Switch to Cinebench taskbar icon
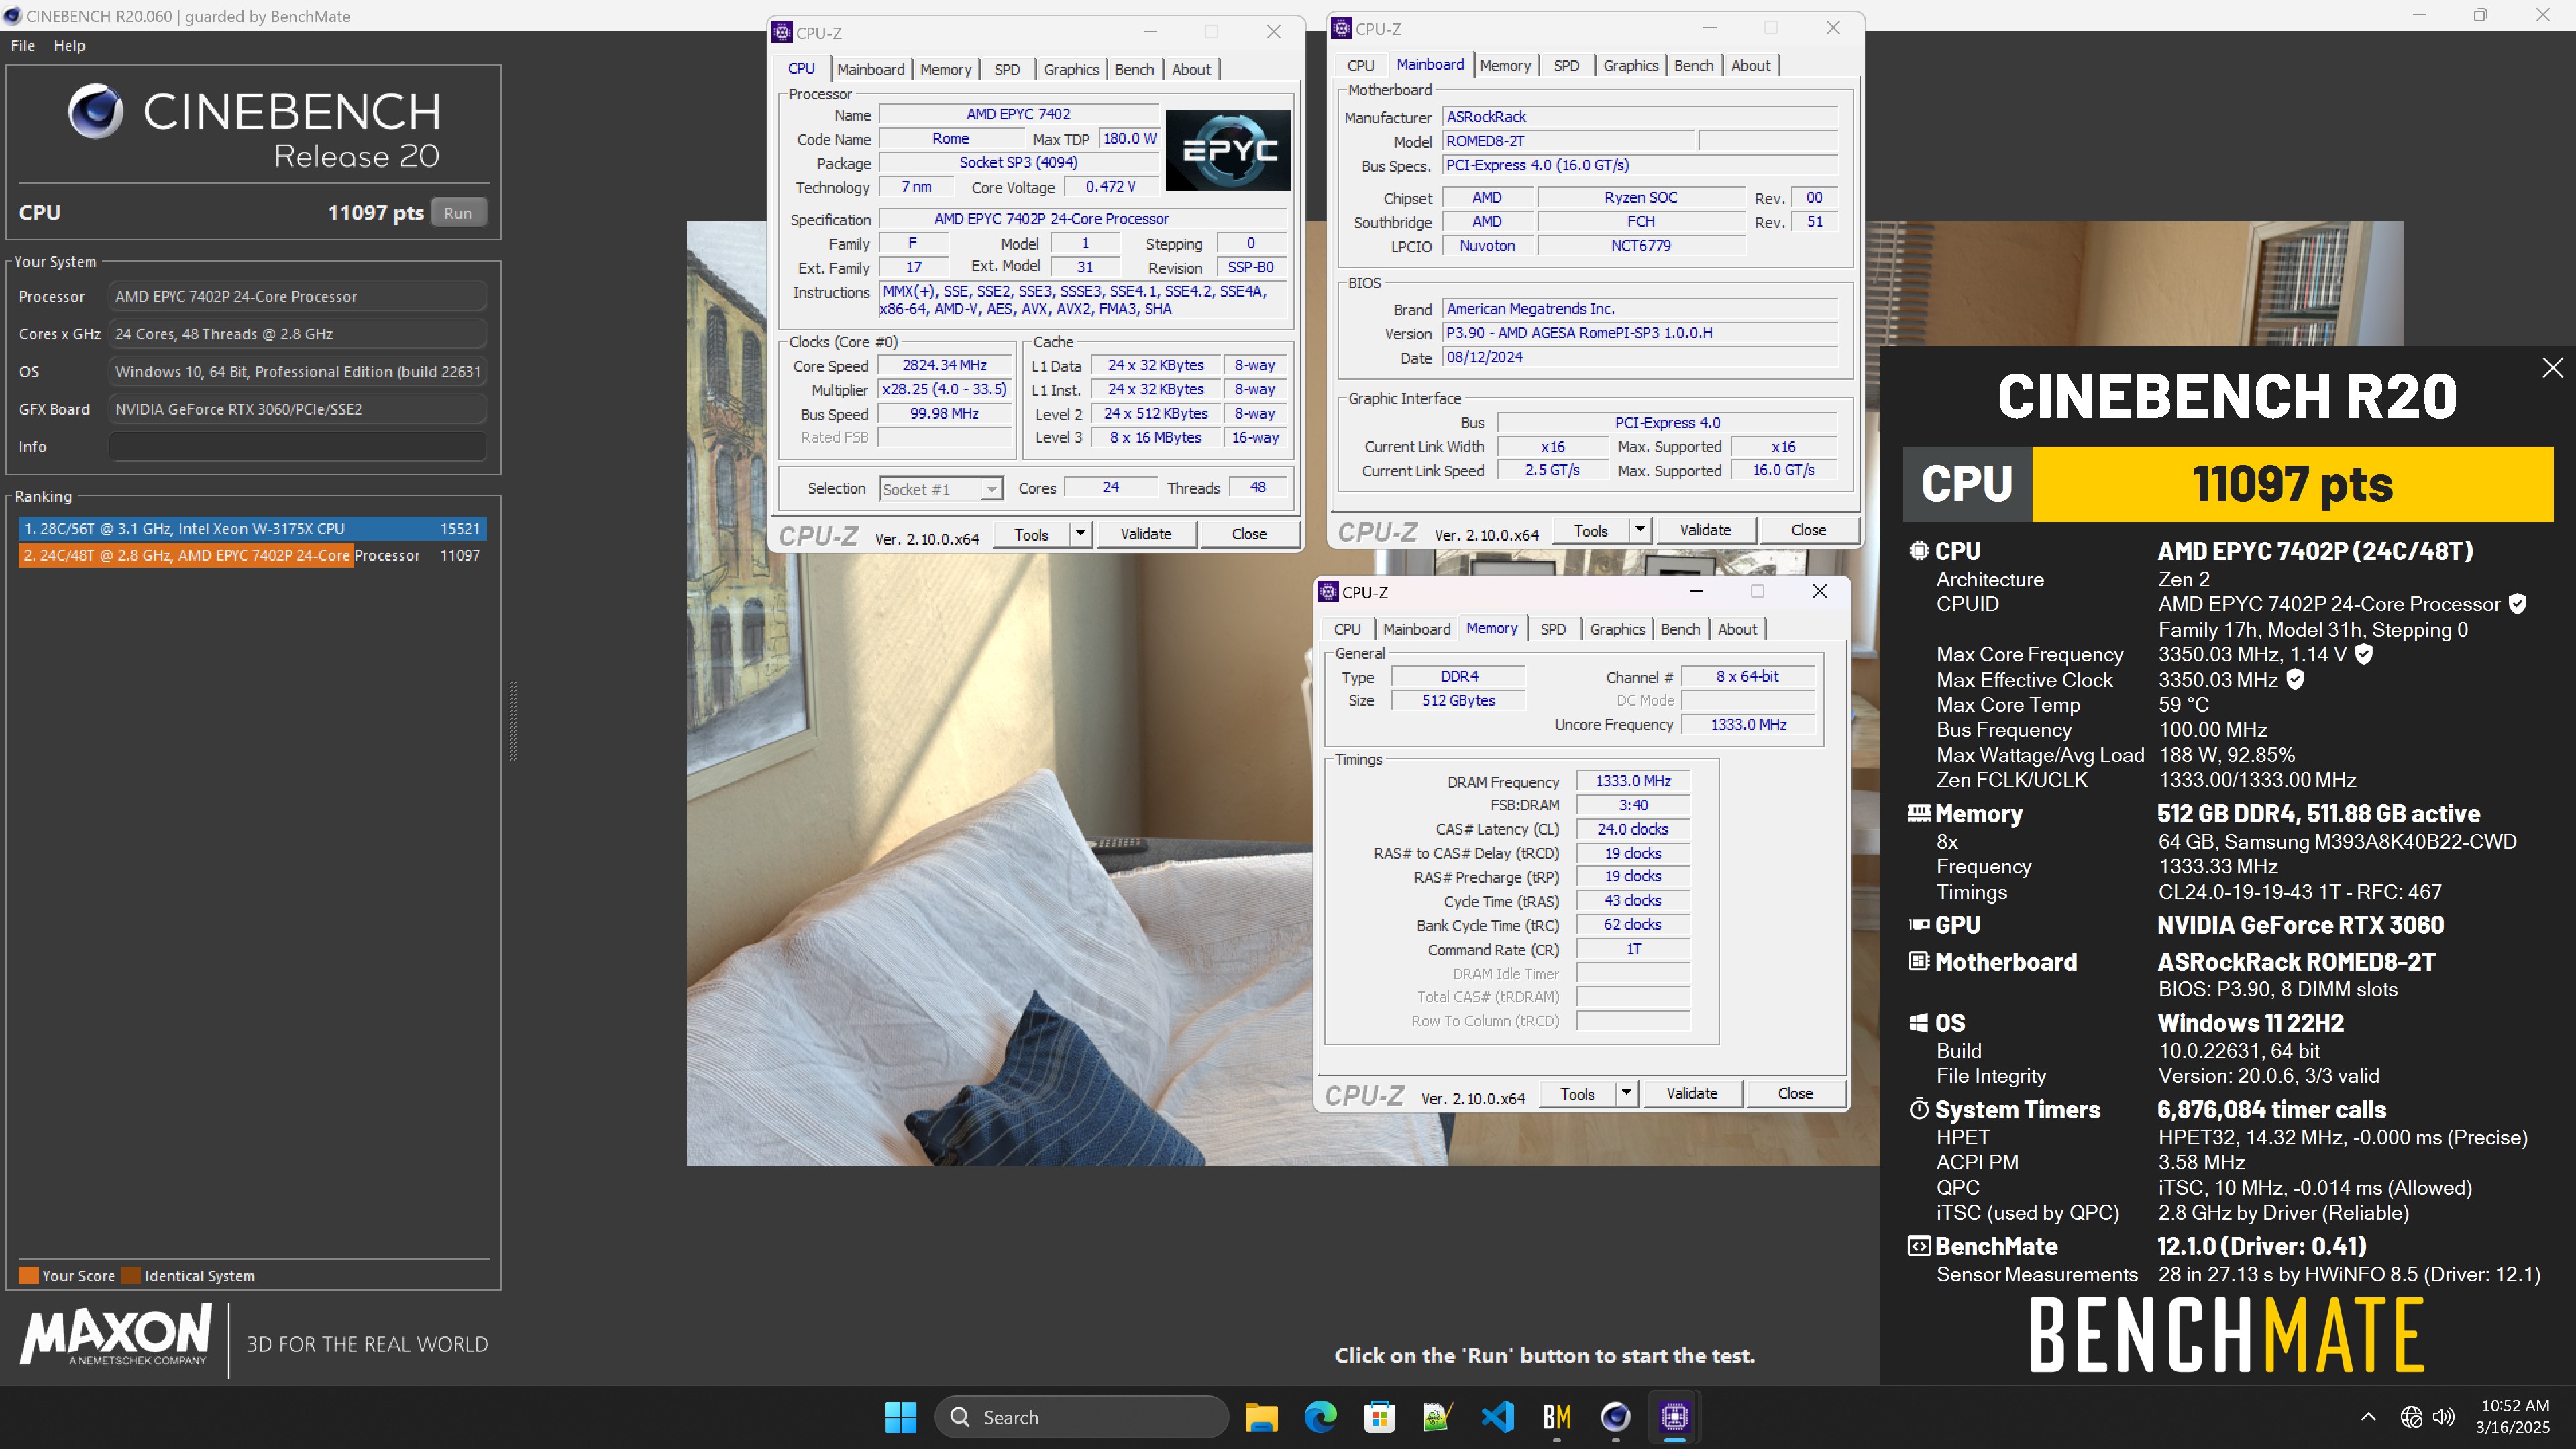Screen dimensions: 2576x1449 tap(1615, 1417)
